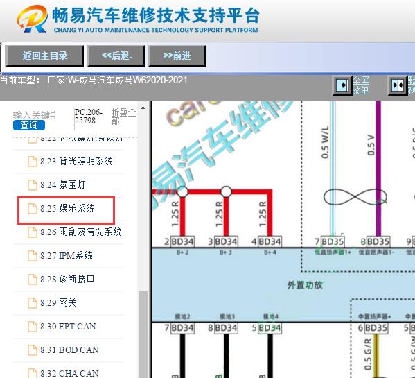Click connector label 8 BD35 in diagram
The width and height of the screenshot is (415, 378).
(x=375, y=241)
